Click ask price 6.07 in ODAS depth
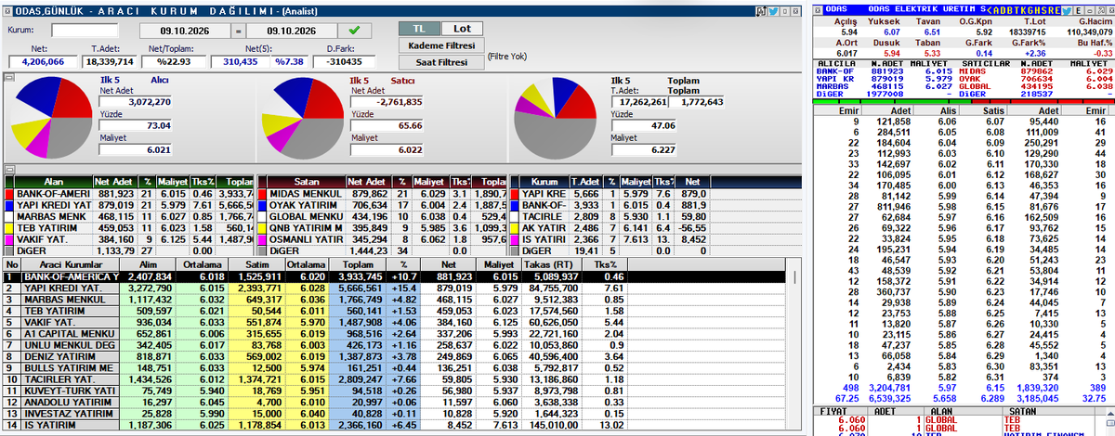The image size is (1115, 436). [x=994, y=122]
